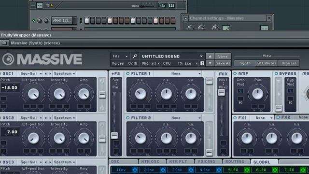Click the Massive logo
The width and height of the screenshot is (309, 174).
point(42,59)
